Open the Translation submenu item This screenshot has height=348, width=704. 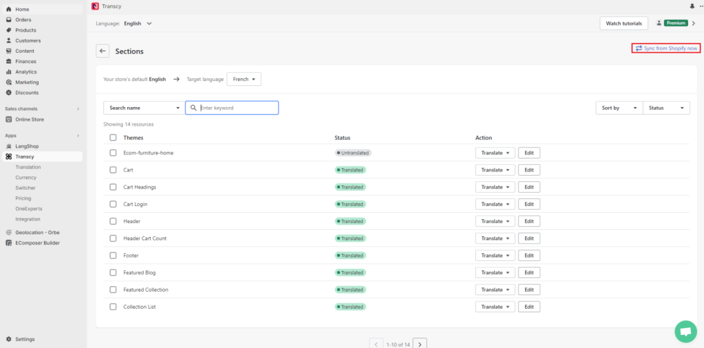pos(27,167)
